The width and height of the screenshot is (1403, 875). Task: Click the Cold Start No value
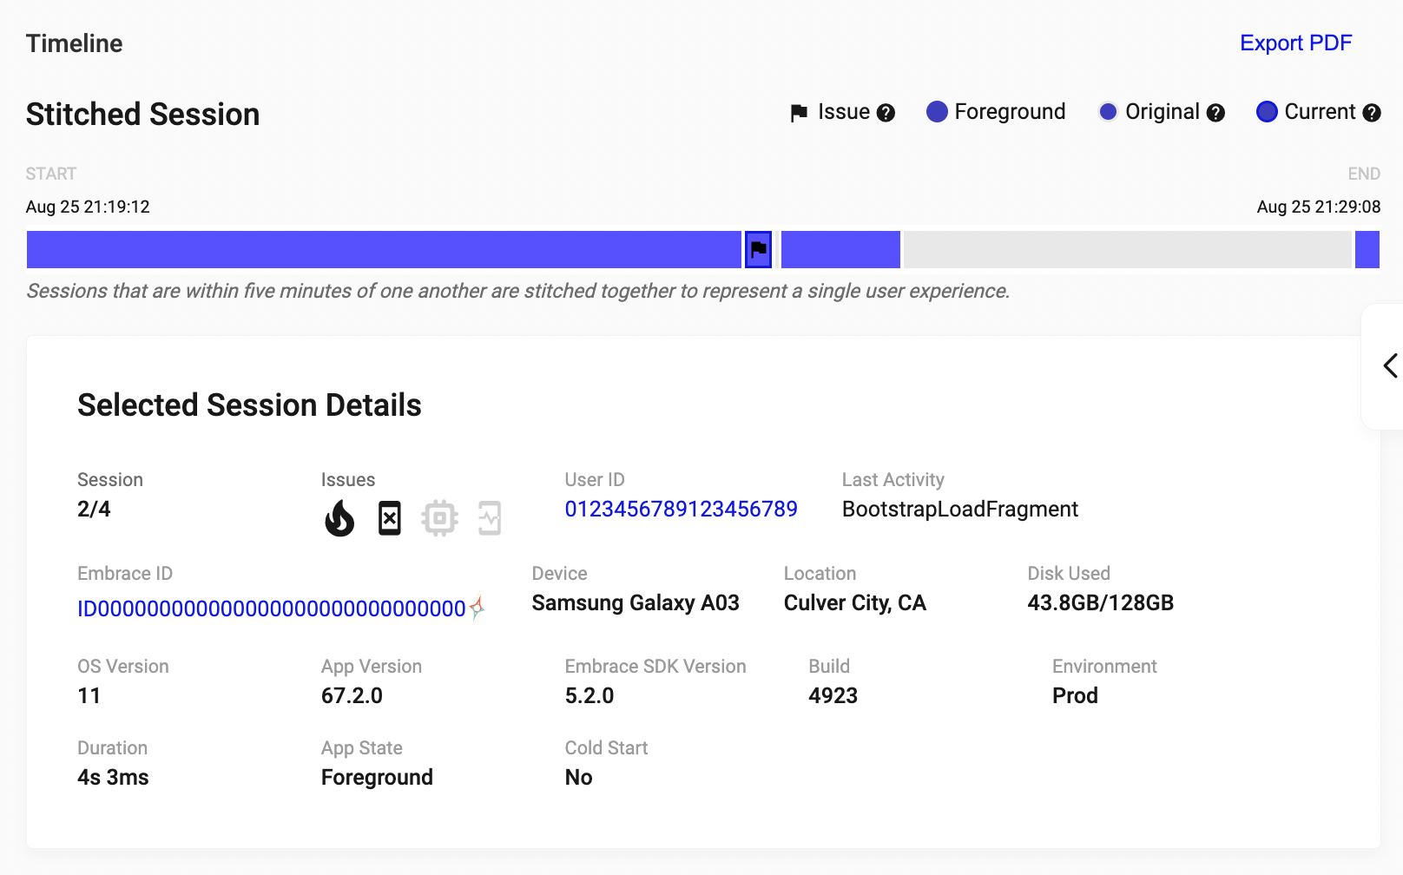click(578, 777)
